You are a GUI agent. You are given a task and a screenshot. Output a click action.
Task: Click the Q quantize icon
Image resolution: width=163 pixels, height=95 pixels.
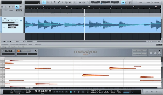[88, 2]
